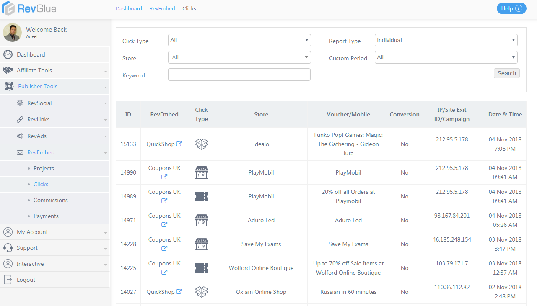Click the box icon for Oxfam Online Shop
Screen dimensions: 537x306
(x=202, y=292)
